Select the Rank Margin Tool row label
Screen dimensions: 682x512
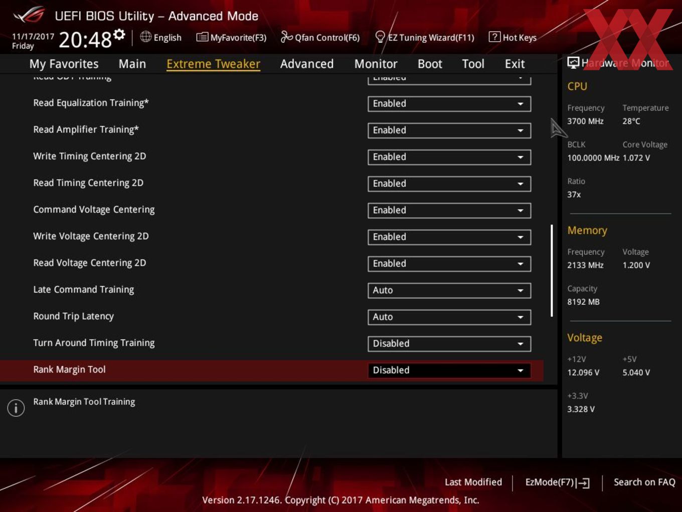point(69,369)
